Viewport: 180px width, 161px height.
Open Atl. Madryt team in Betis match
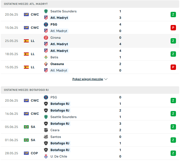tap(59, 51)
